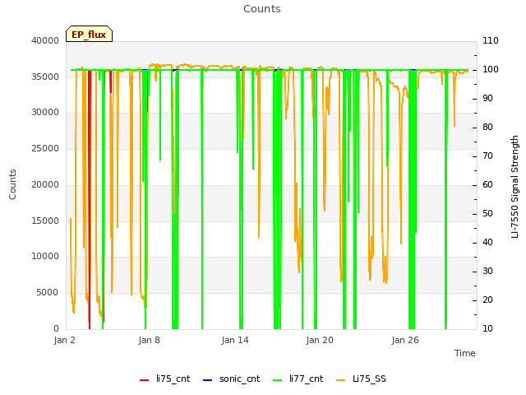Image resolution: width=526 pixels, height=395 pixels.
Task: Click the 5000 left axis label
Action: (48, 293)
